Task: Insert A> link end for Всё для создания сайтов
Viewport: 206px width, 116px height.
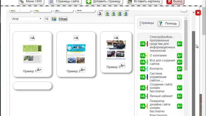Action: (180, 62)
